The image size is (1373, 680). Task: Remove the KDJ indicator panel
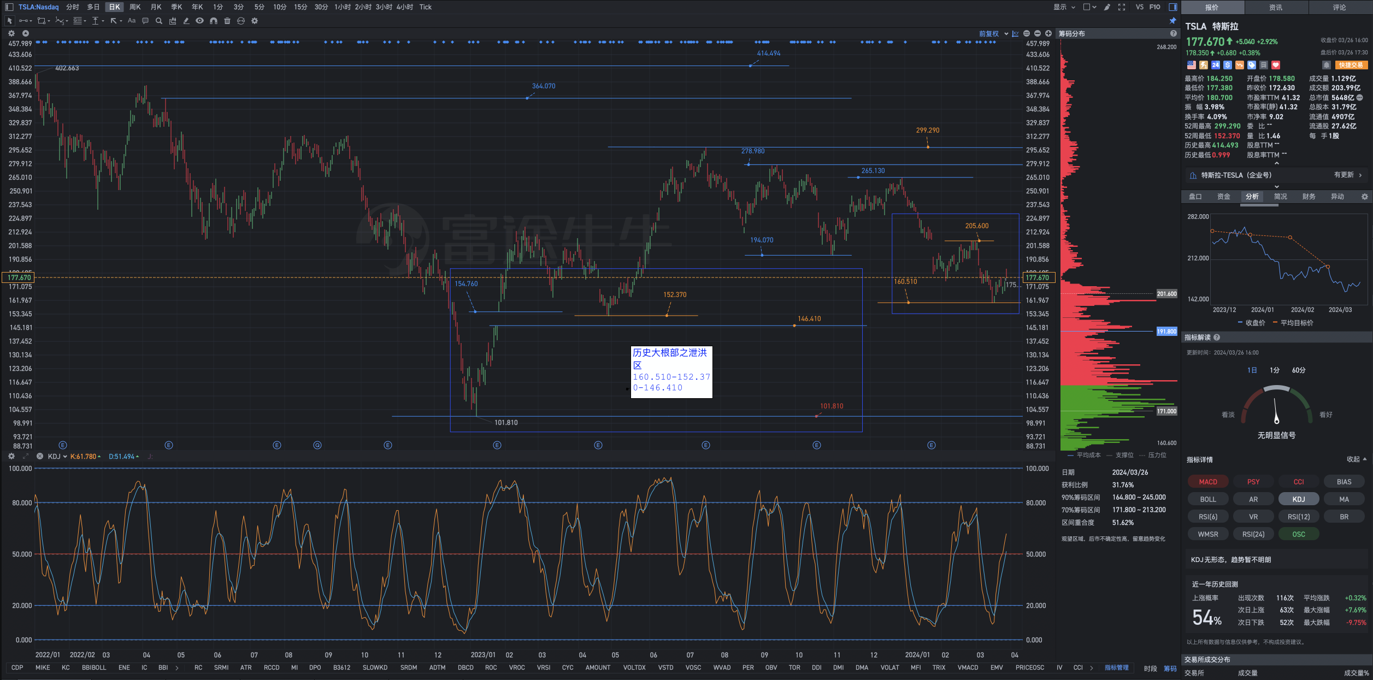coord(40,456)
